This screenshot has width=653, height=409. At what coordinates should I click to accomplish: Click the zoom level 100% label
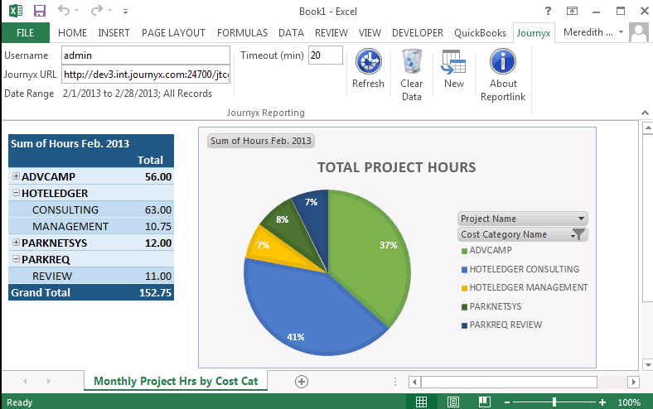(x=629, y=402)
